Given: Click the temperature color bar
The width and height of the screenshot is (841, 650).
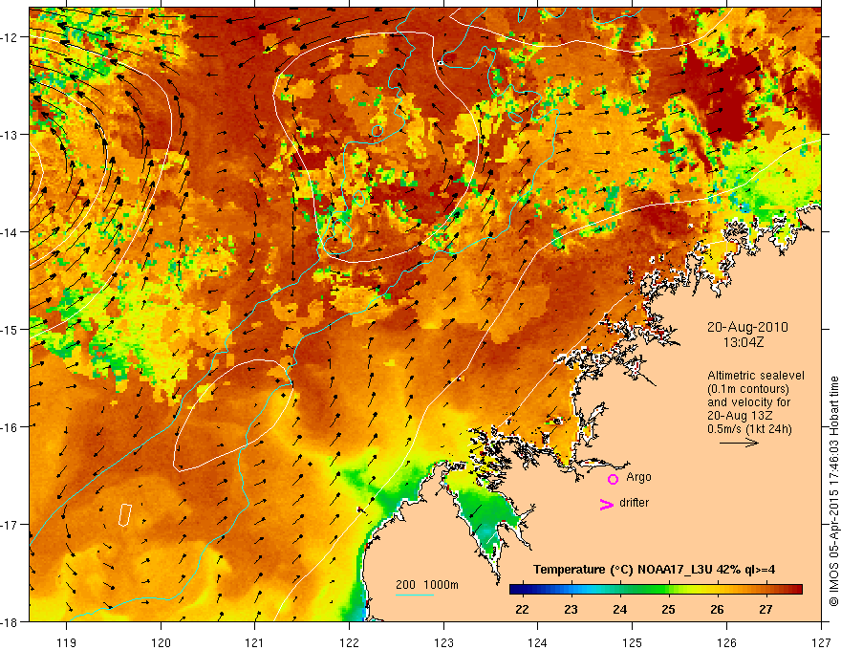Looking at the screenshot, I should 656,590.
